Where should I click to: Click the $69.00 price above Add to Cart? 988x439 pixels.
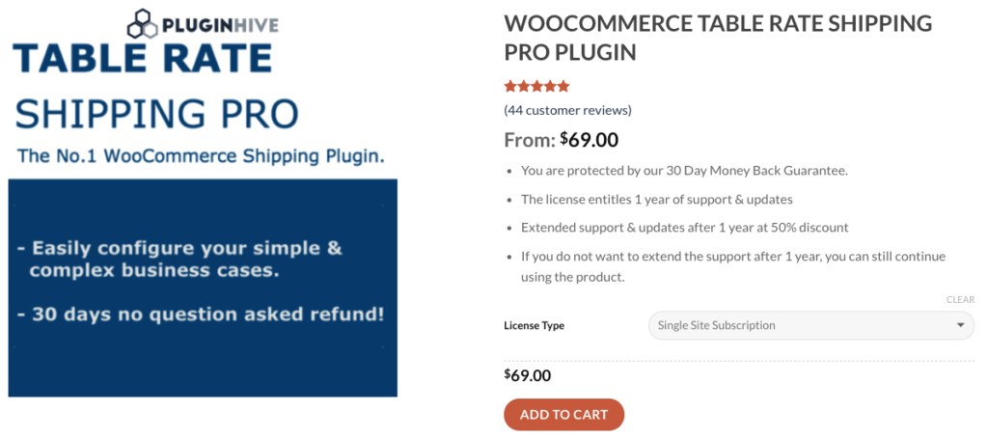(x=528, y=375)
